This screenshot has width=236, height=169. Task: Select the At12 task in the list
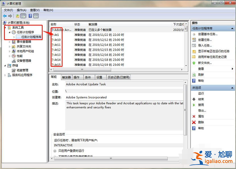click(x=57, y=50)
